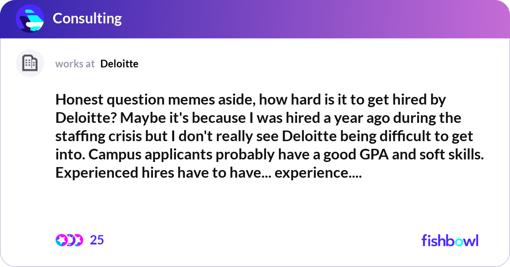Open the Consulting bowl from its header title
The image size is (510, 267).
click(x=87, y=18)
